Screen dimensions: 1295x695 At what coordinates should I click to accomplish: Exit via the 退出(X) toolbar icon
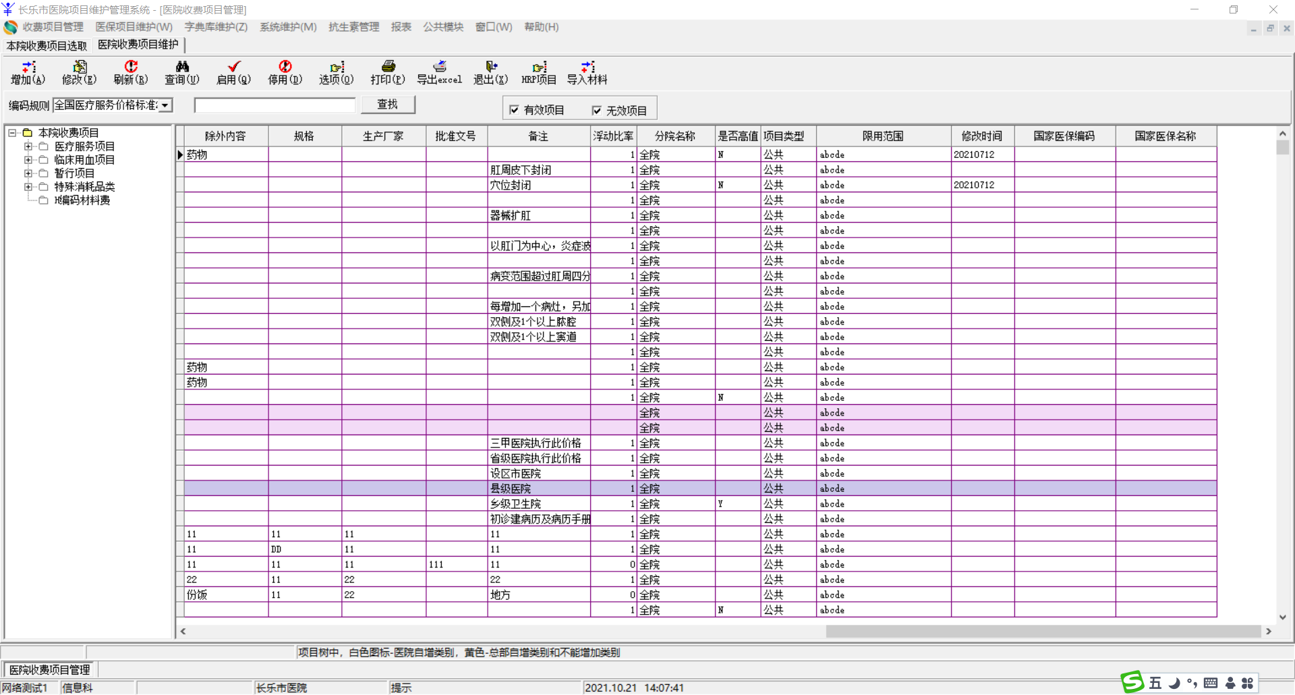(491, 67)
